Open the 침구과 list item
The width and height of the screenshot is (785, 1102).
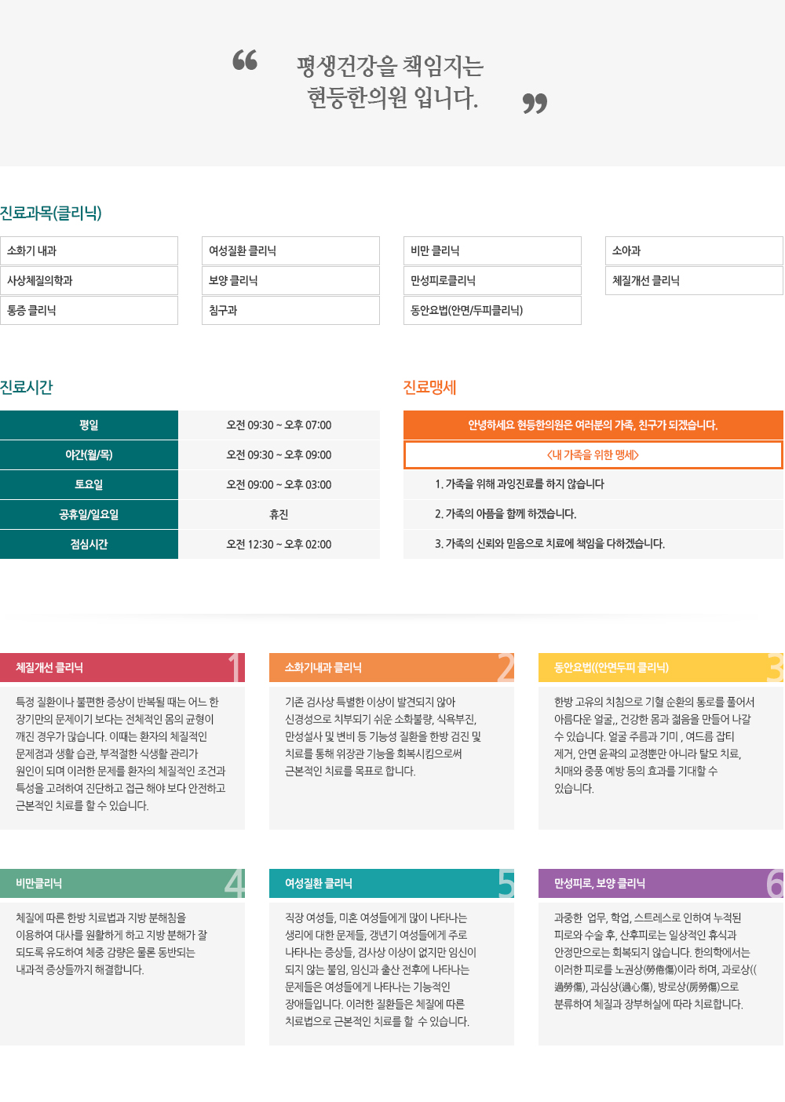point(290,311)
